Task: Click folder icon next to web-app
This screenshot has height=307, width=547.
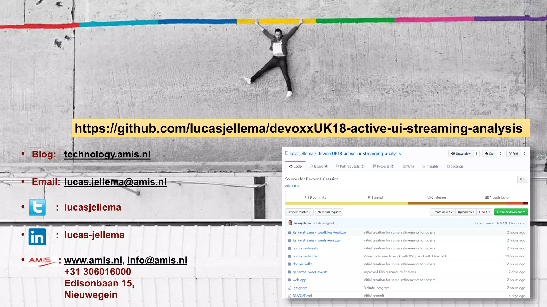Action: coord(289,280)
